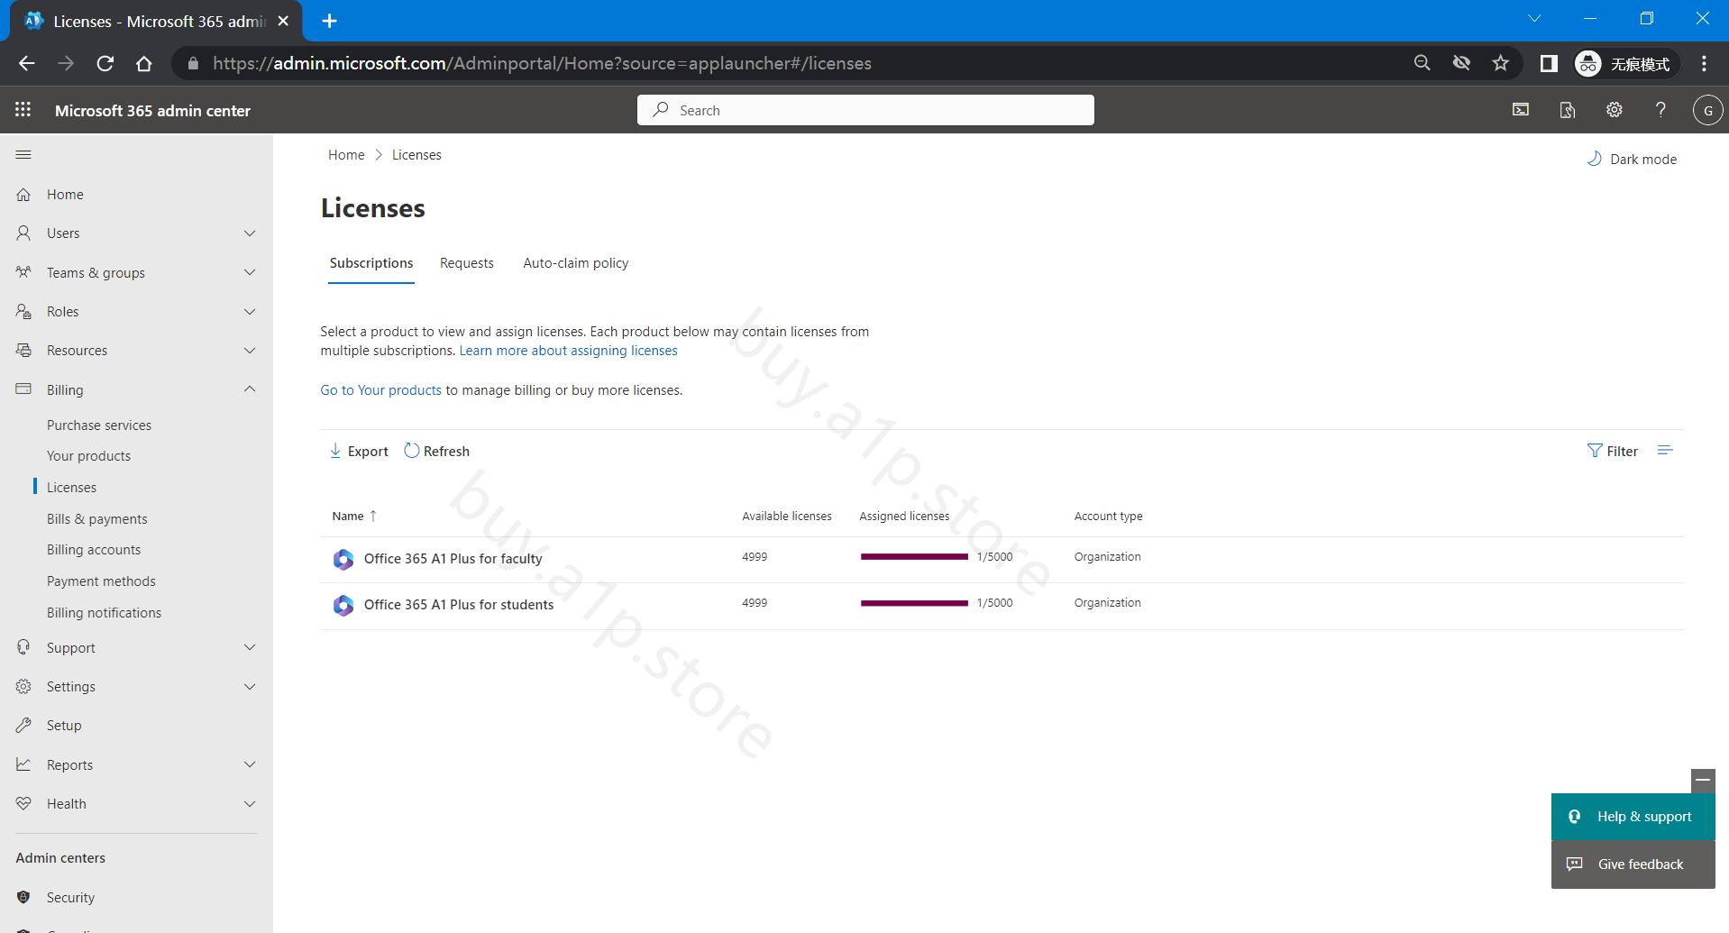Click the Office 365 students product icon
1729x933 pixels.
tap(343, 605)
